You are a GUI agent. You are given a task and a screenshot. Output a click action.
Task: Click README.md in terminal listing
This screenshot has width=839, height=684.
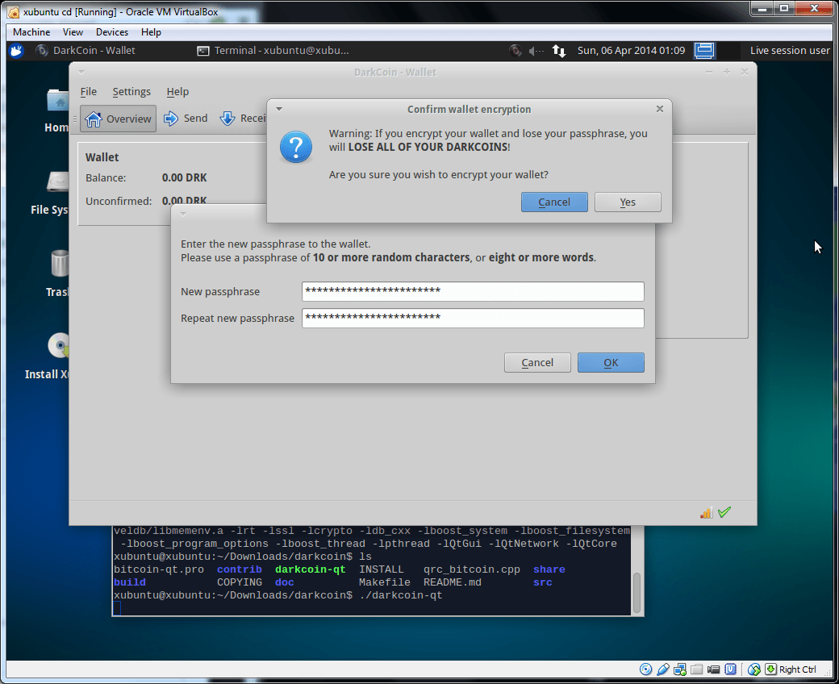[452, 582]
